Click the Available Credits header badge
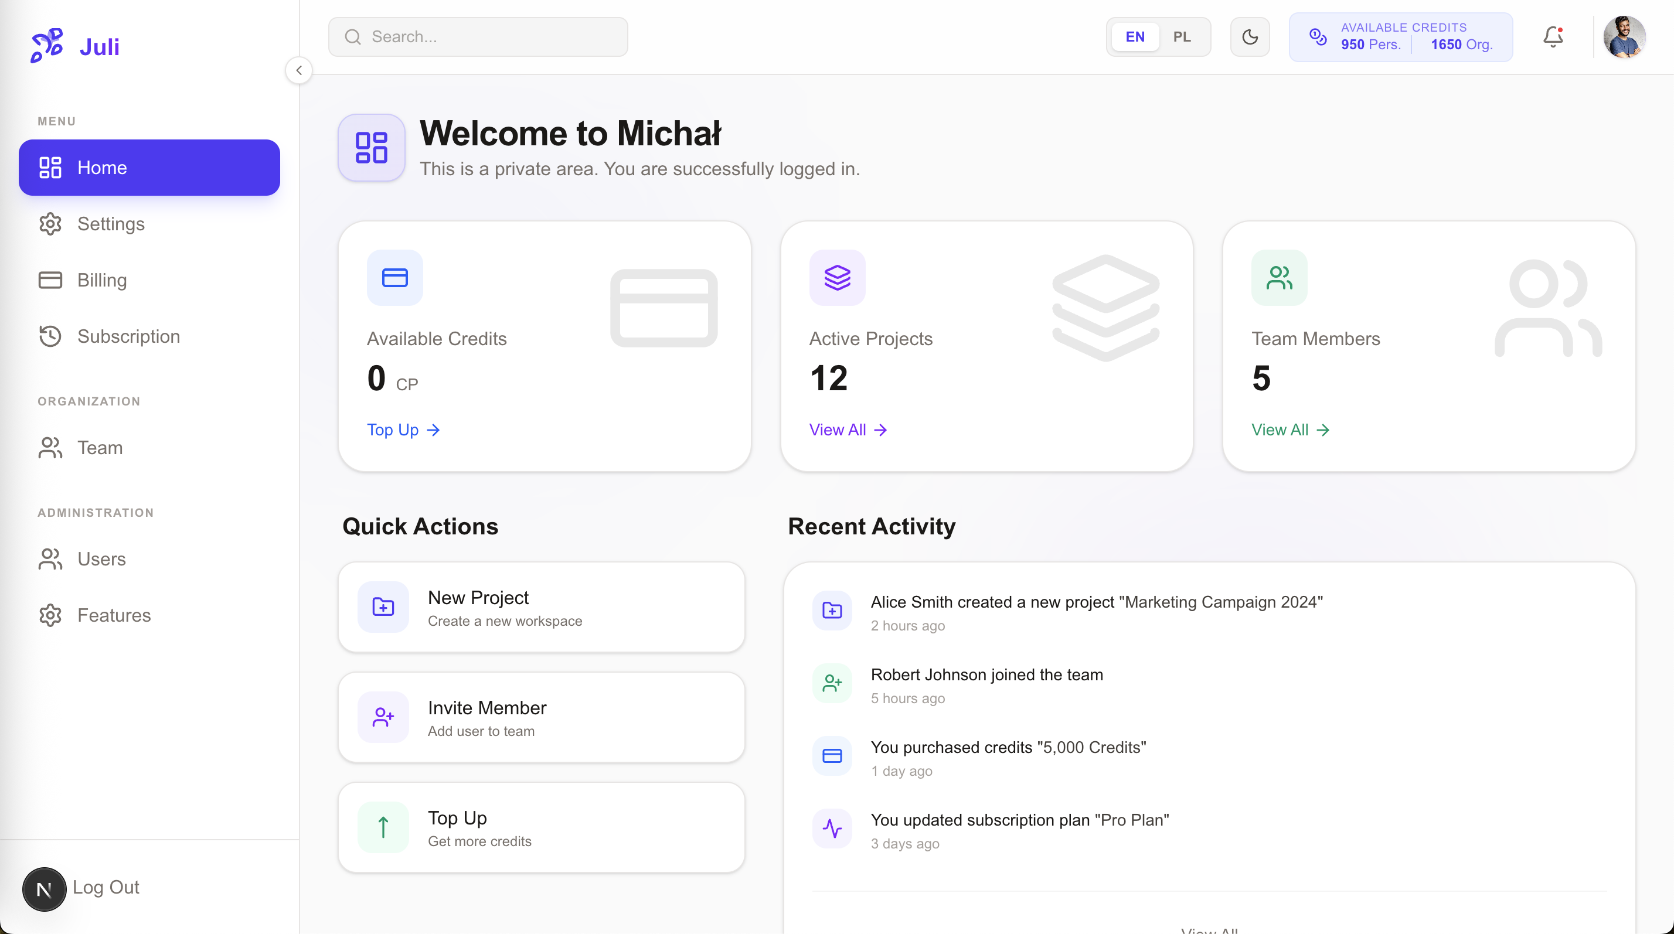1674x934 pixels. point(1400,37)
